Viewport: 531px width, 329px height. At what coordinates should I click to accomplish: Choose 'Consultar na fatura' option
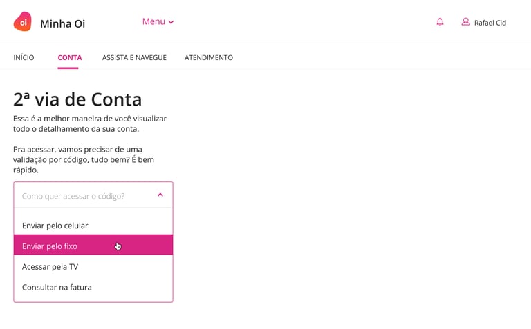pos(57,287)
